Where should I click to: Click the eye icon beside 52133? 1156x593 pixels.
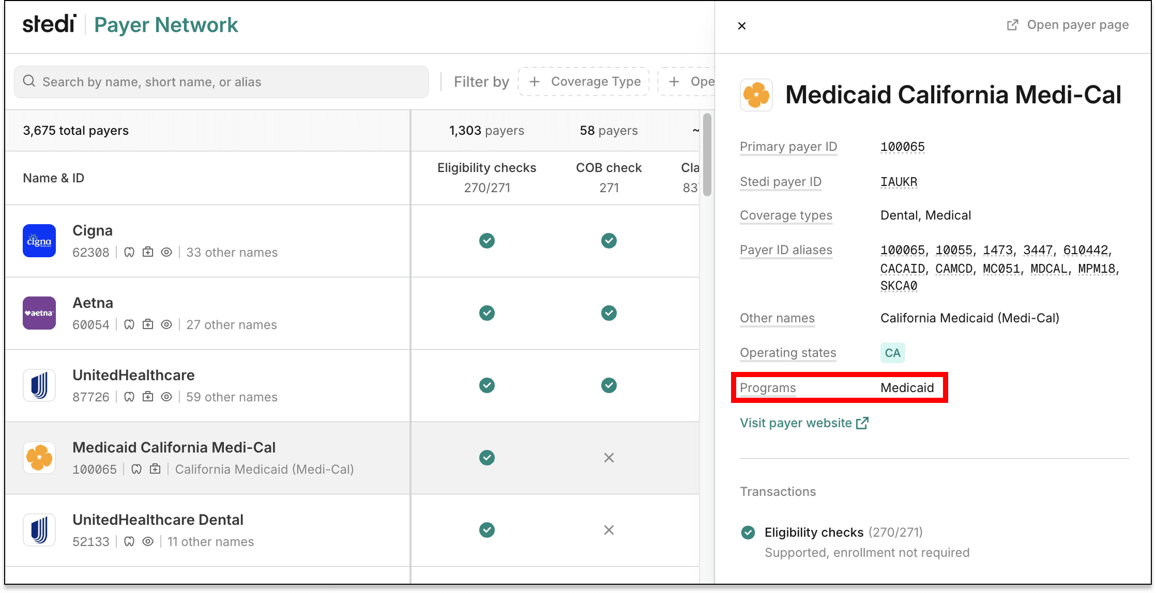pyautogui.click(x=148, y=541)
